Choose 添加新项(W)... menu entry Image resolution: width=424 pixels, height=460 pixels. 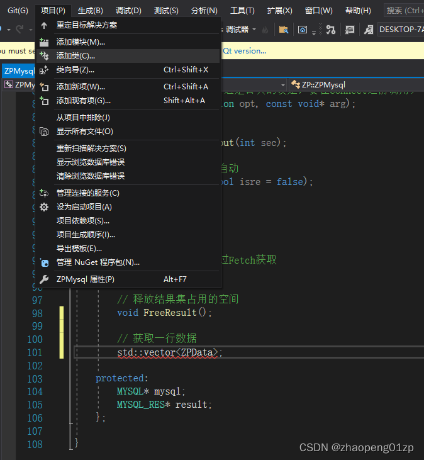coord(128,87)
